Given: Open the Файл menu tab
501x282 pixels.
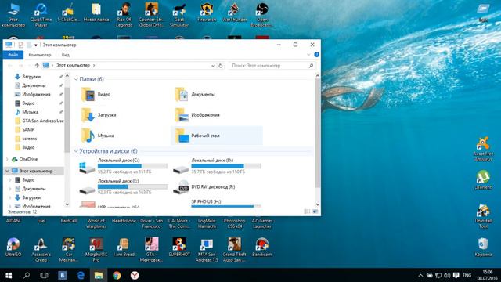Looking at the screenshot, I should point(13,55).
